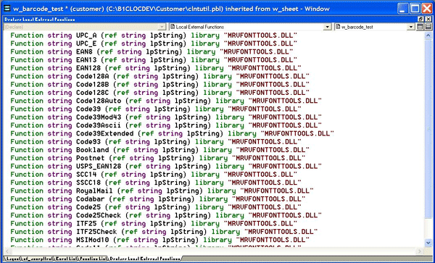435x263 pixels.
Task: Switch to the Event List tab
Action: (x=65, y=259)
